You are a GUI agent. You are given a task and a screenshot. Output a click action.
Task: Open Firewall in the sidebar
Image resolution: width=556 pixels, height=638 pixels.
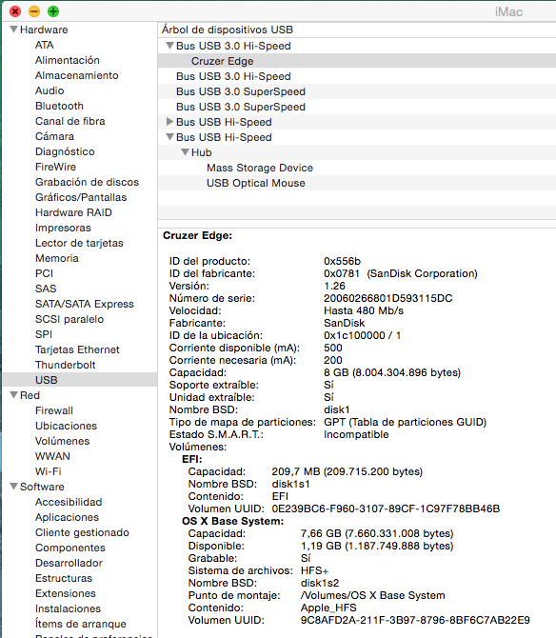[x=54, y=410]
